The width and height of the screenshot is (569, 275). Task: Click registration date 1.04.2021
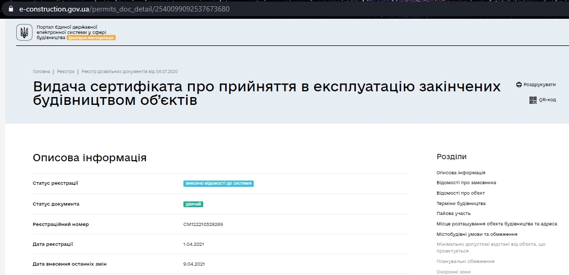tap(194, 244)
